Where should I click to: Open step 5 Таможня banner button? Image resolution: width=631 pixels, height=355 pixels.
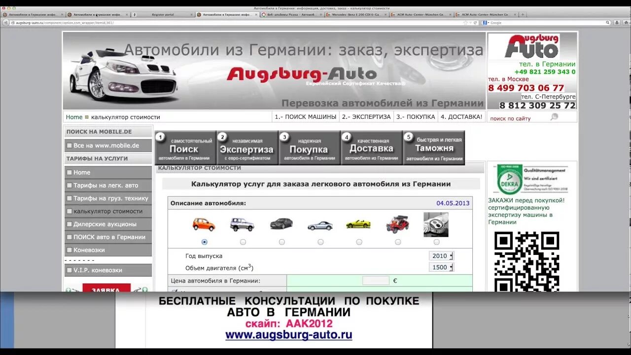434,147
